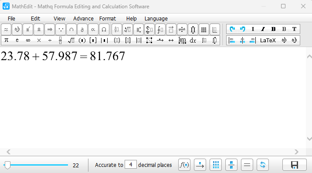Insert a square root template
The image size is (312, 173).
(x=71, y=41)
